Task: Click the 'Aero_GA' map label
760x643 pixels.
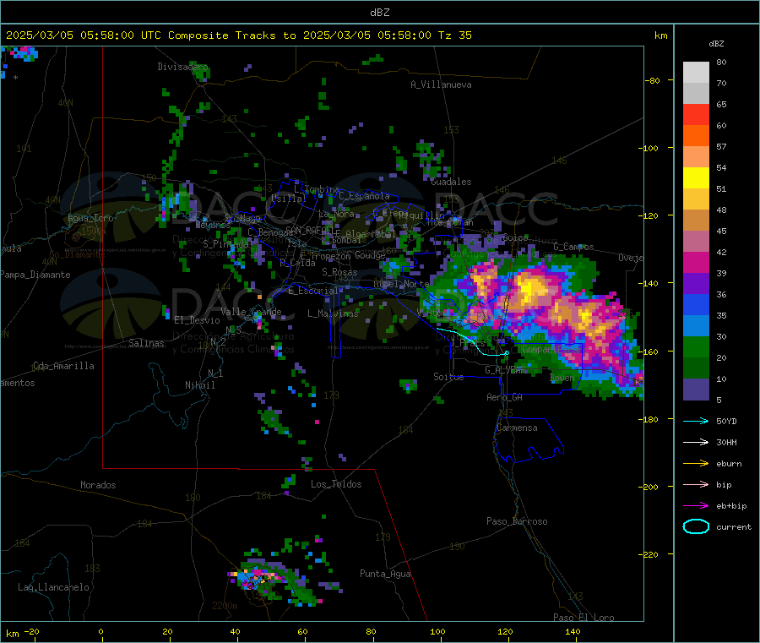Action: [x=504, y=397]
